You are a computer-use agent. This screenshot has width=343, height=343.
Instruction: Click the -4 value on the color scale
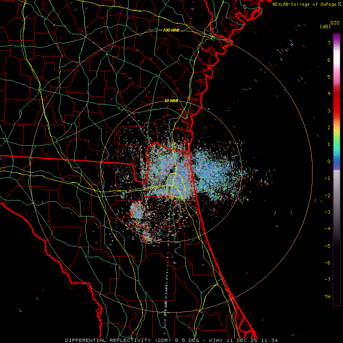(x=327, y=229)
